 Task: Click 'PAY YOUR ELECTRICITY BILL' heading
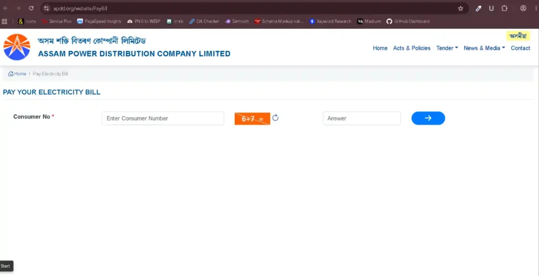pos(52,93)
